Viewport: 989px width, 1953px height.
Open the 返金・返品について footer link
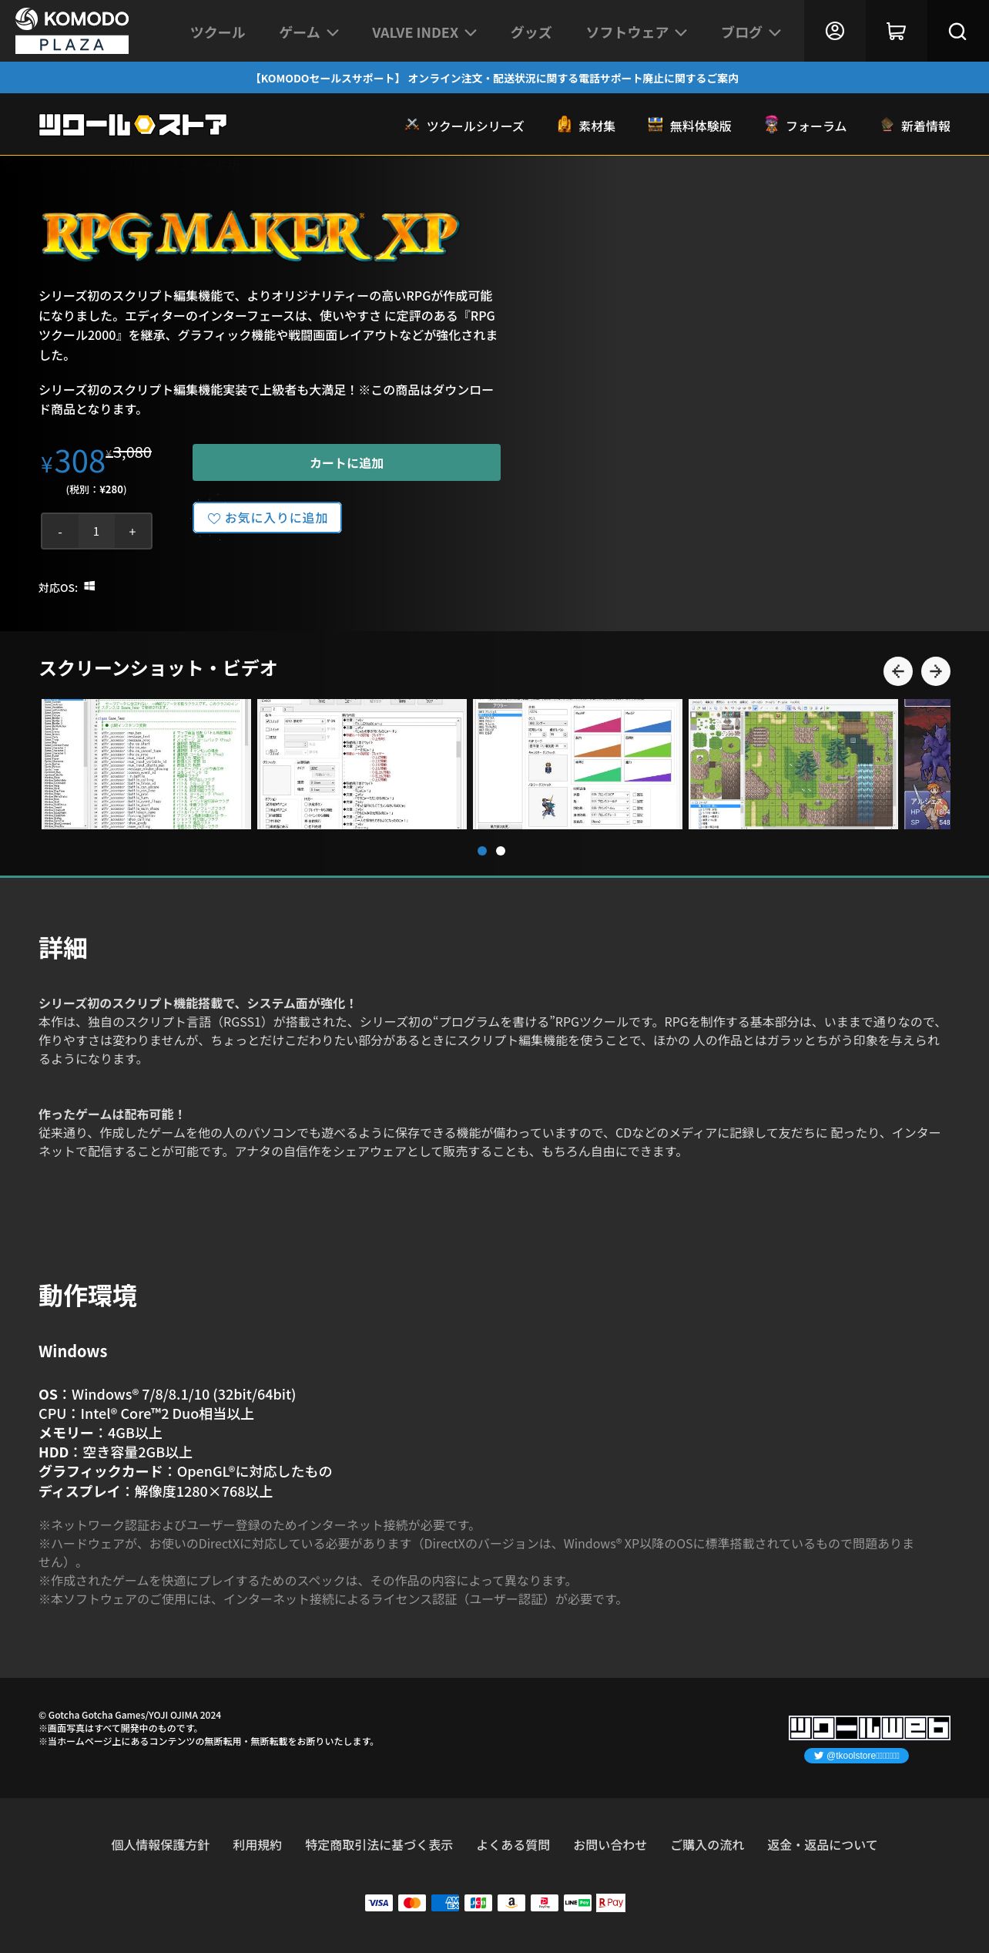point(822,1845)
